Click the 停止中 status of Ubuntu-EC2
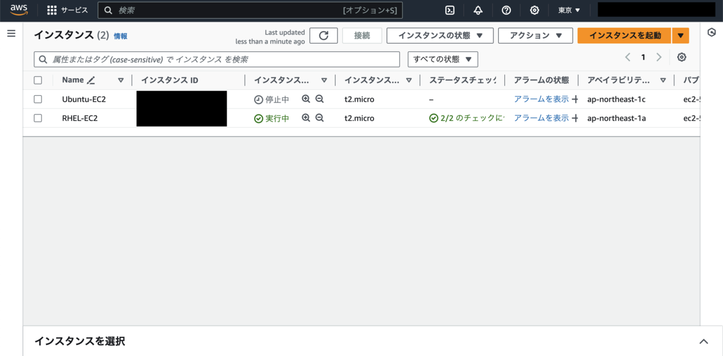 272,99
